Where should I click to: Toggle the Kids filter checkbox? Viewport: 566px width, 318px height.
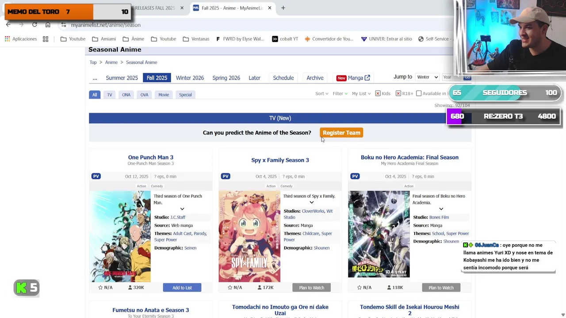click(x=378, y=93)
